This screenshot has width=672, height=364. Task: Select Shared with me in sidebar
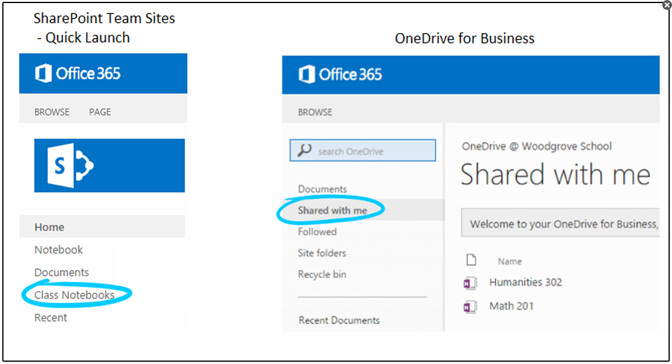pyautogui.click(x=332, y=210)
